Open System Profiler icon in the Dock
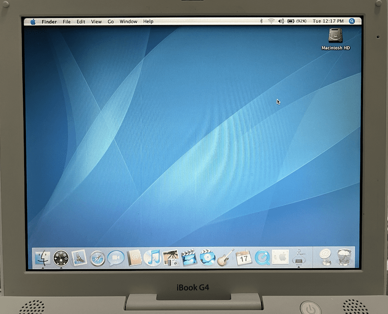The image size is (388, 314). point(299,257)
